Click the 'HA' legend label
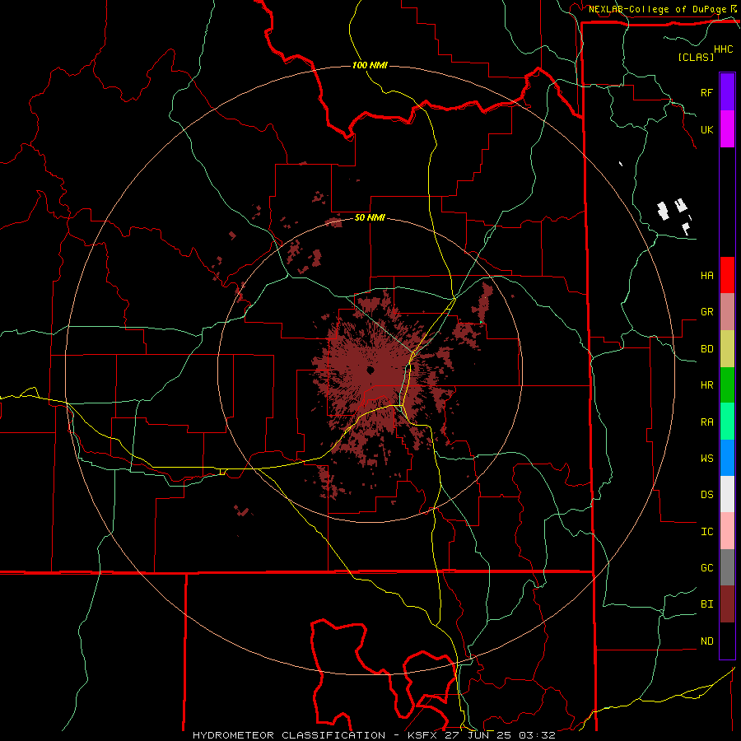 pyautogui.click(x=706, y=275)
